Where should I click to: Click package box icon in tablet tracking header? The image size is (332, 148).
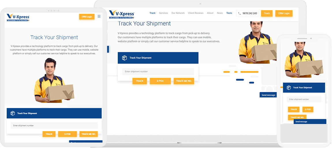[13, 113]
